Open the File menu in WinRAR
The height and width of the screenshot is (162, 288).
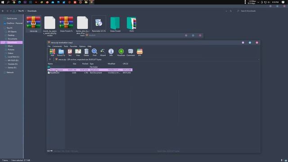(x=49, y=46)
